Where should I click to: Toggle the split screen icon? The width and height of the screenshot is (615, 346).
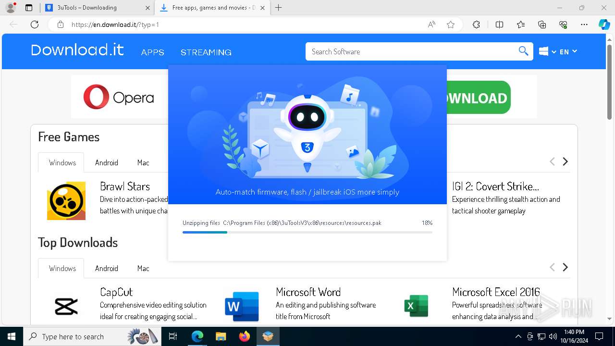499,25
